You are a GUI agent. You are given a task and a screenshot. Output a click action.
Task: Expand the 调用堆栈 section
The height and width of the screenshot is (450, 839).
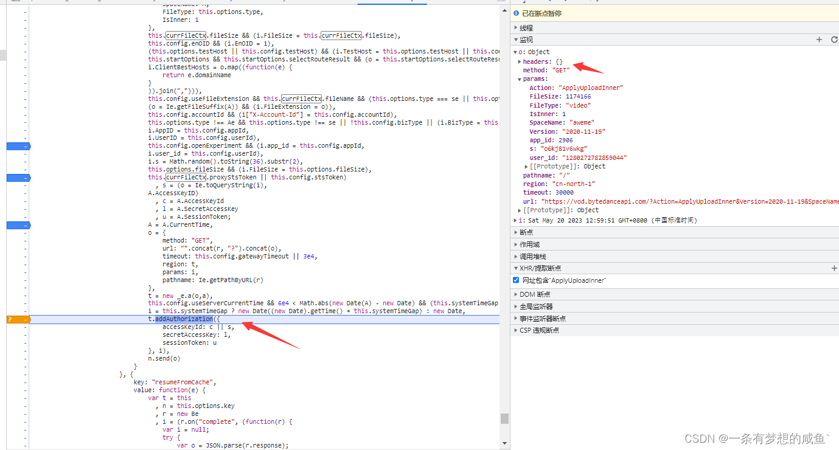pyautogui.click(x=516, y=257)
